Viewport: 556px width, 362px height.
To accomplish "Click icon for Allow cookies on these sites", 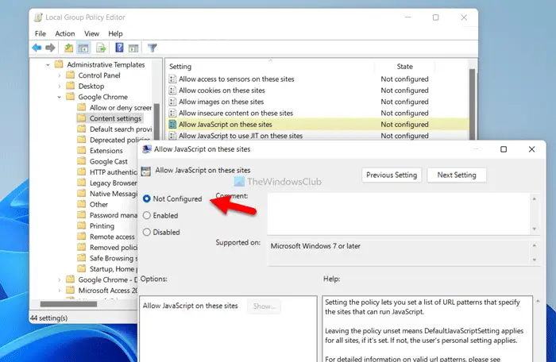I will click(x=172, y=90).
